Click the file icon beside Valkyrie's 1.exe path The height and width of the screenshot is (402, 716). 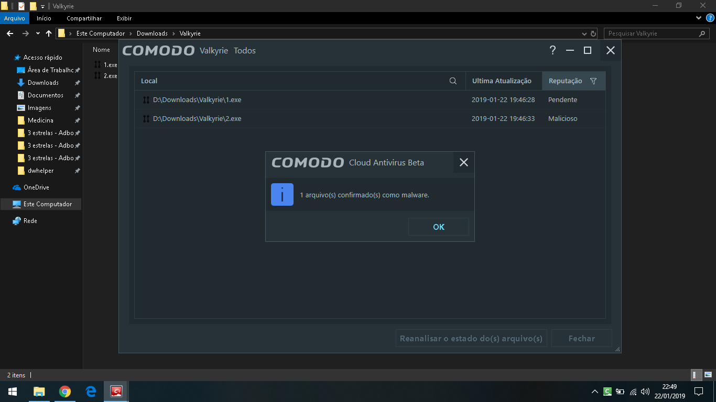pos(146,100)
